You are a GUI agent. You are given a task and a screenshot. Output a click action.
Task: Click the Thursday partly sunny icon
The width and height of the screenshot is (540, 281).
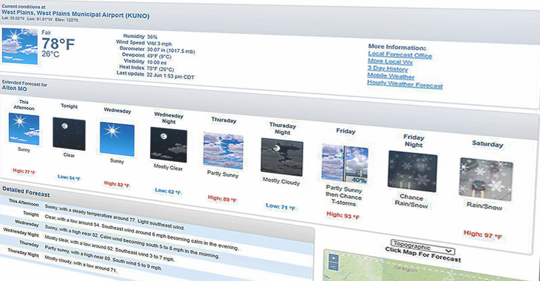pos(223,151)
